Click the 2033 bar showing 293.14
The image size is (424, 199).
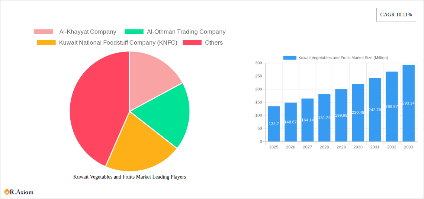[x=409, y=103]
